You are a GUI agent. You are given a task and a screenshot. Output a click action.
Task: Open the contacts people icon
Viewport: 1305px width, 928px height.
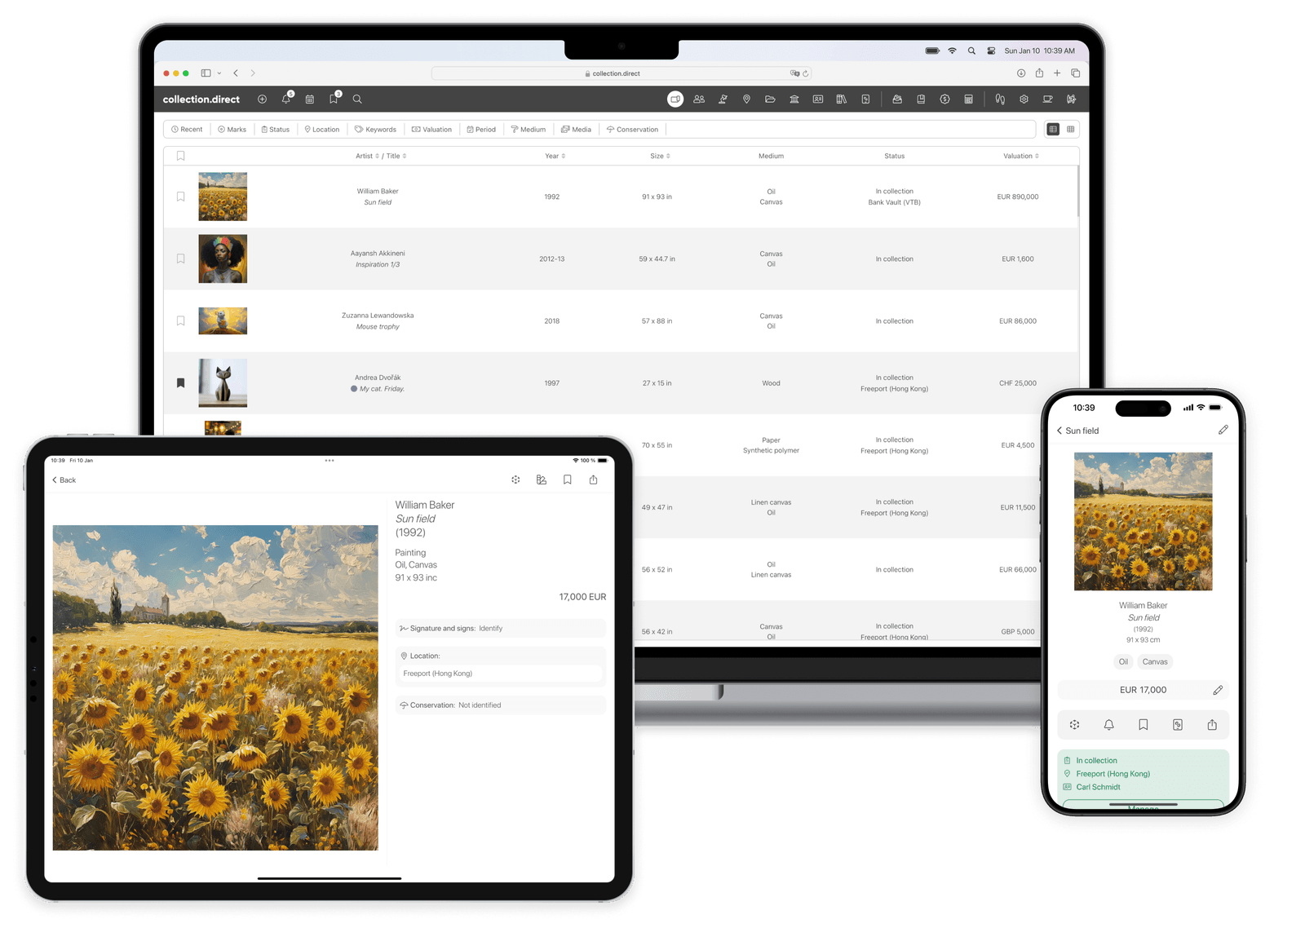(x=699, y=99)
